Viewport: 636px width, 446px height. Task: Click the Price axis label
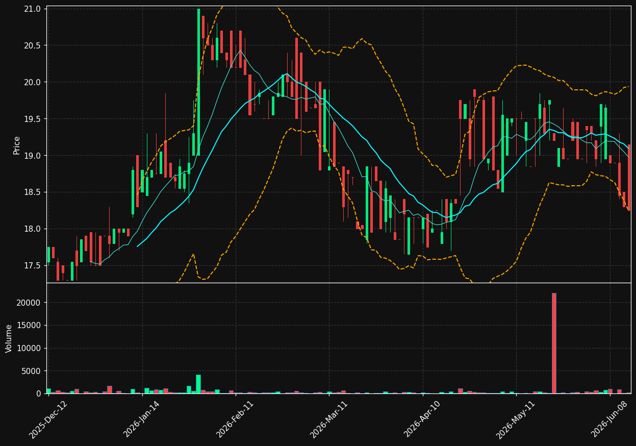17,145
